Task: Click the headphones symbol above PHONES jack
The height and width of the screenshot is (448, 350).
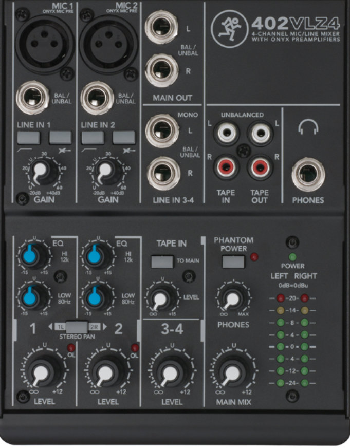Action: (x=308, y=127)
